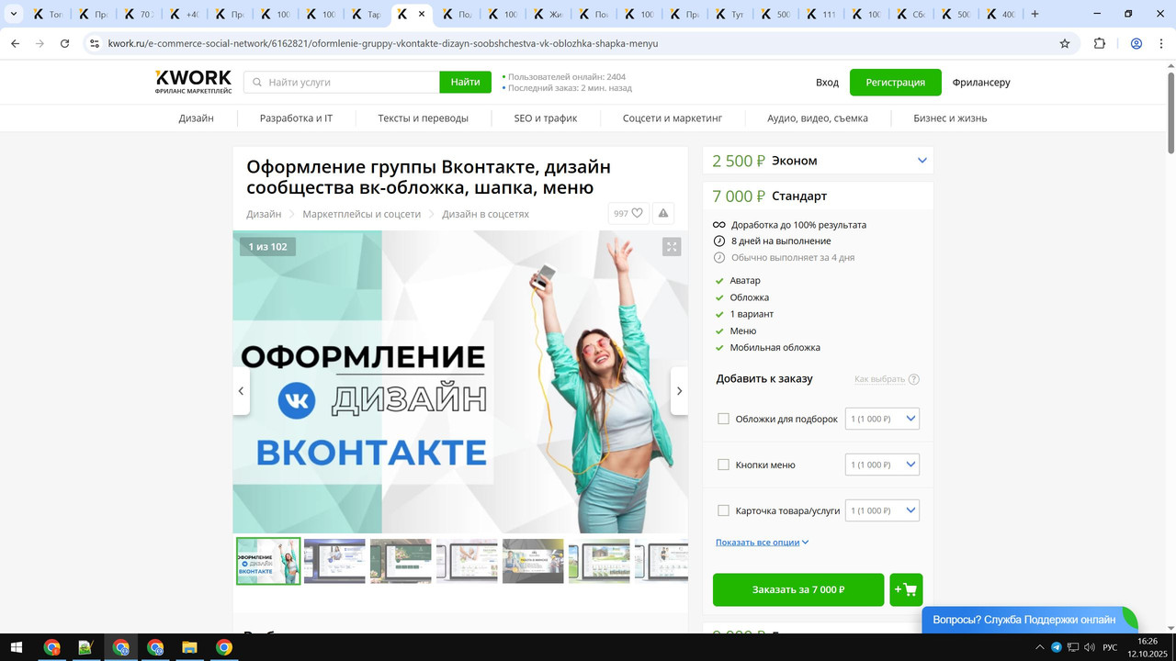Open the report (warning triangle) icon near the likes
The image size is (1176, 661).
(x=662, y=213)
